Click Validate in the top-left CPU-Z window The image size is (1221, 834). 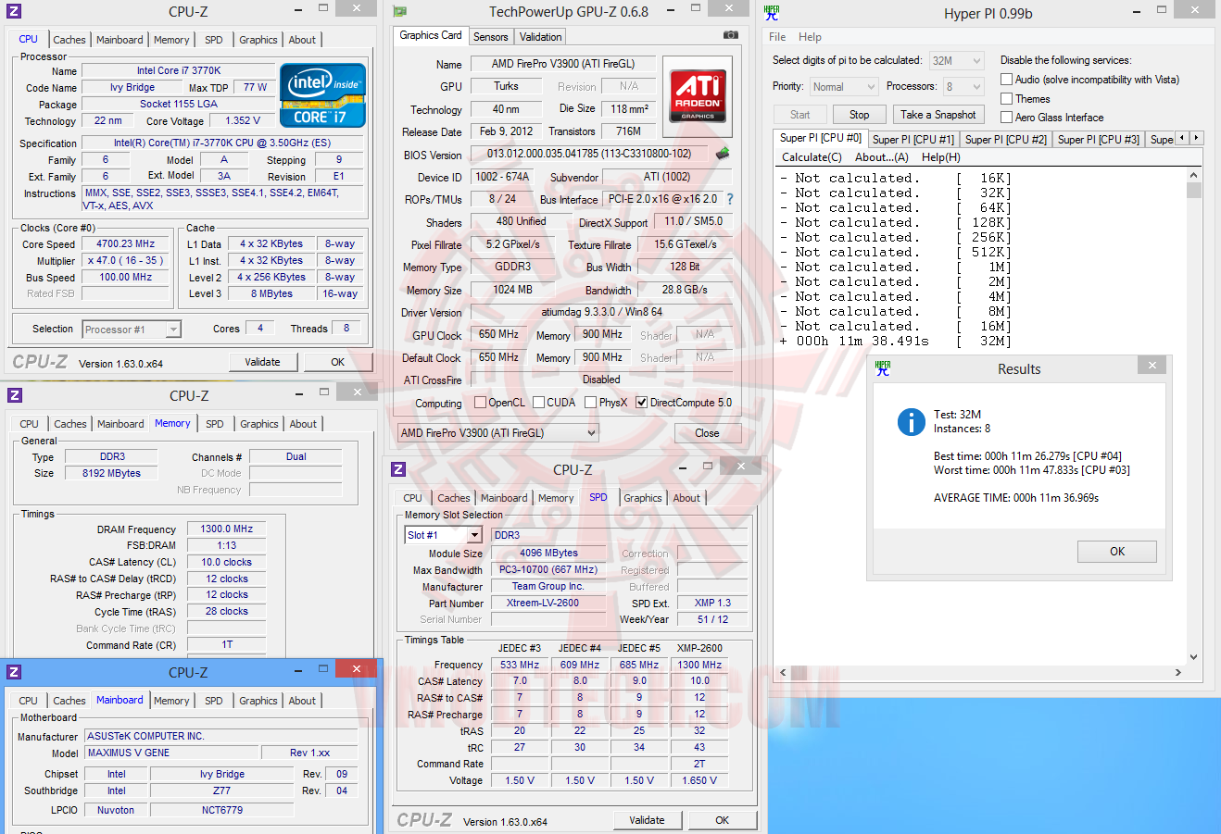pos(262,362)
